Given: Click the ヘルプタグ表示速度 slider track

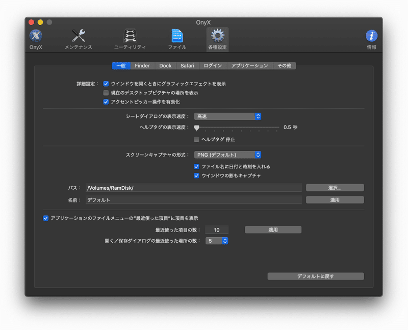Looking at the screenshot, I should 237,128.
